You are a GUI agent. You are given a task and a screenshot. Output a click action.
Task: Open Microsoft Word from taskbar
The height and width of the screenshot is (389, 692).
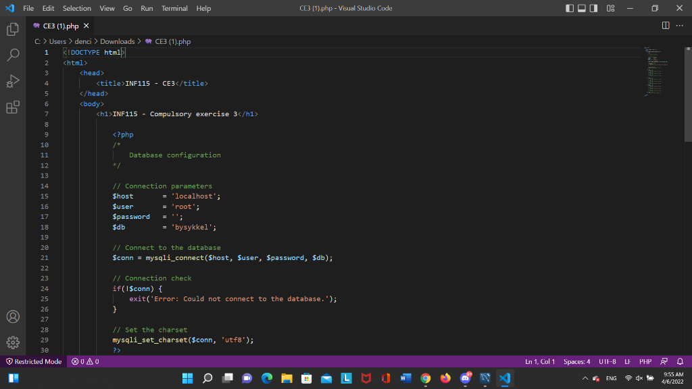[405, 378]
